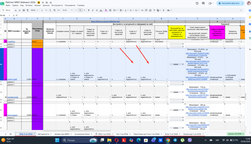
Task: Open Telegram from the taskbar
Action: pos(175,140)
